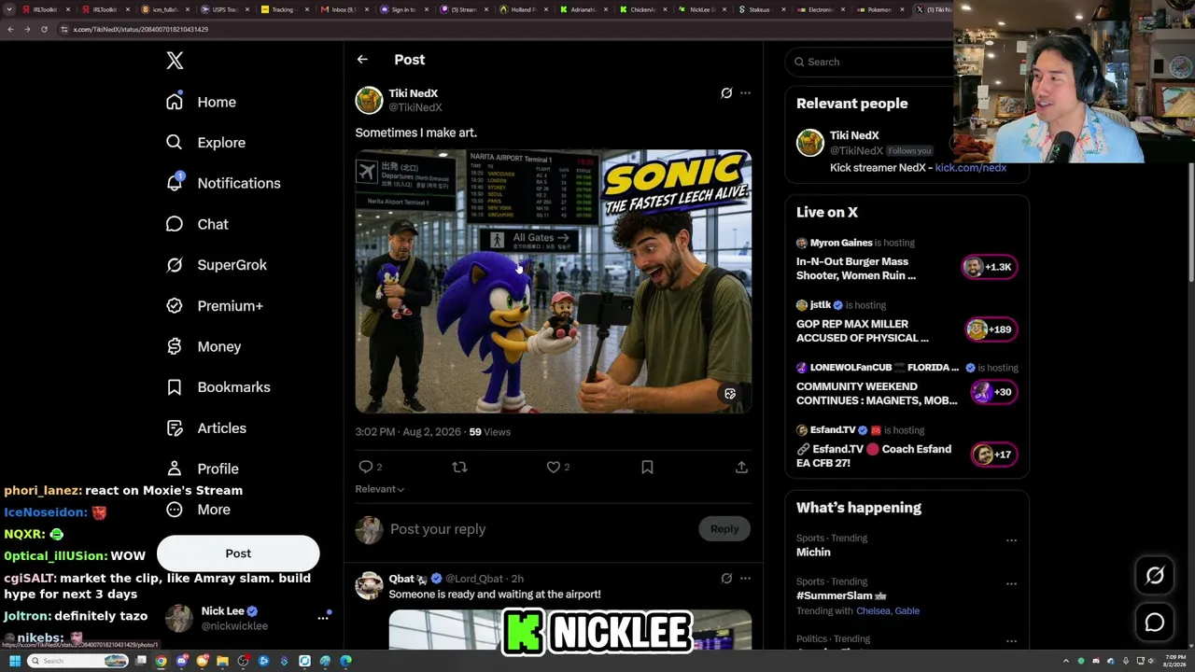Screen dimensions: 1195x672
Task: Open the SuperGrok icon in sidebar
Action: [x=175, y=265]
